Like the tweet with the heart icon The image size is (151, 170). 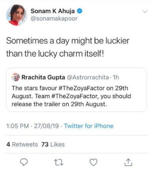(x=93, y=162)
